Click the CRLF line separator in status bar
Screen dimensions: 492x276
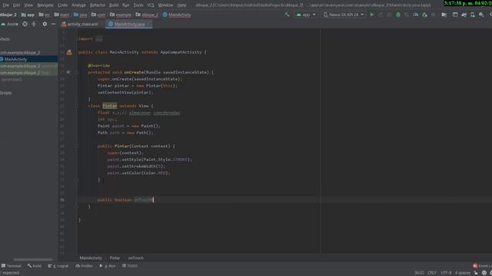click(432, 273)
